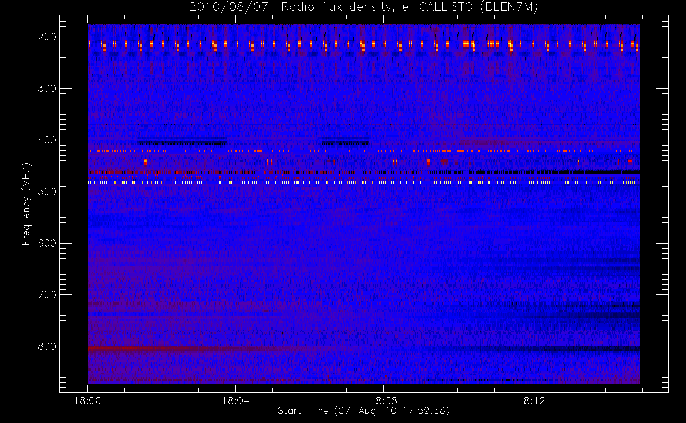Click the 500 frequency tick label

(47, 192)
